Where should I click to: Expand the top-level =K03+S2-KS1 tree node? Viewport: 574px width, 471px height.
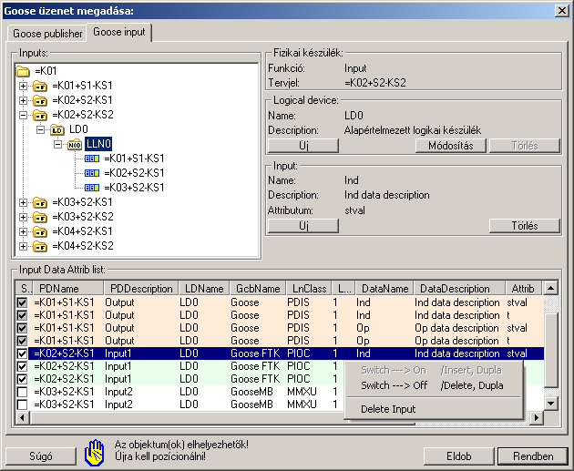(23, 202)
